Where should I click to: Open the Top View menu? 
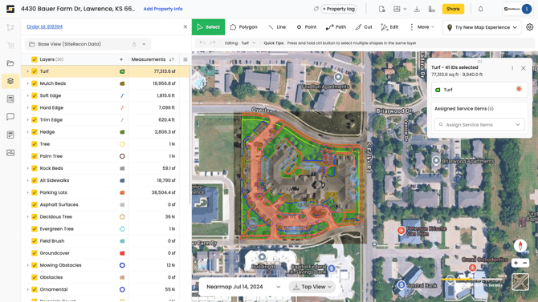click(x=312, y=287)
